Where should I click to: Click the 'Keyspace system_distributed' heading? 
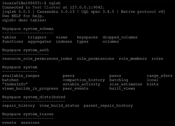[x=34, y=97]
